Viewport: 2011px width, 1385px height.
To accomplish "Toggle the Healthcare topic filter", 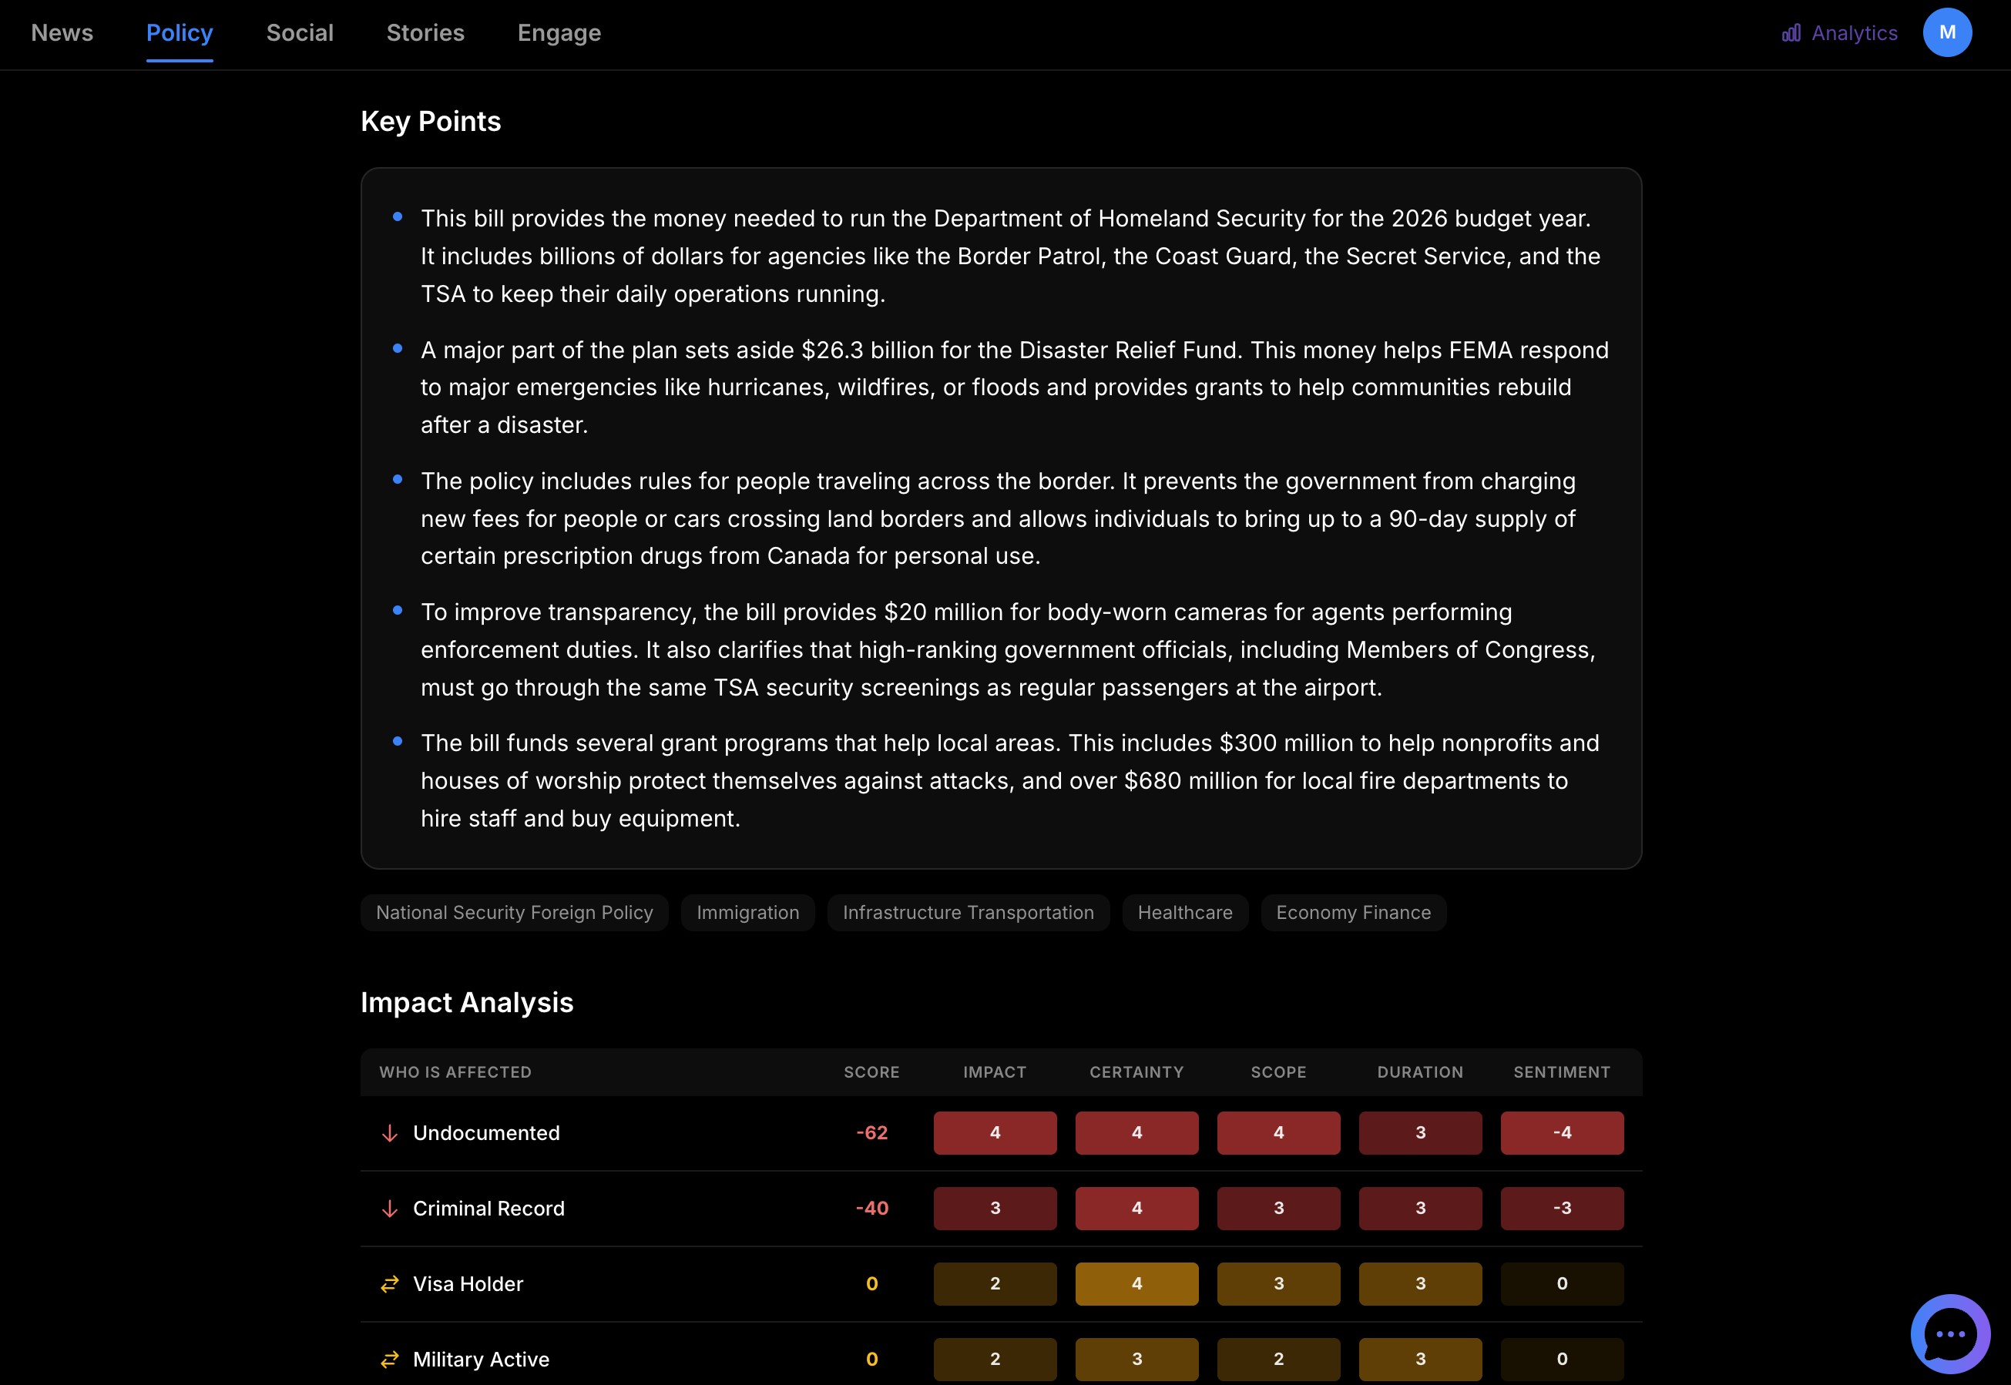I will pos(1185,912).
